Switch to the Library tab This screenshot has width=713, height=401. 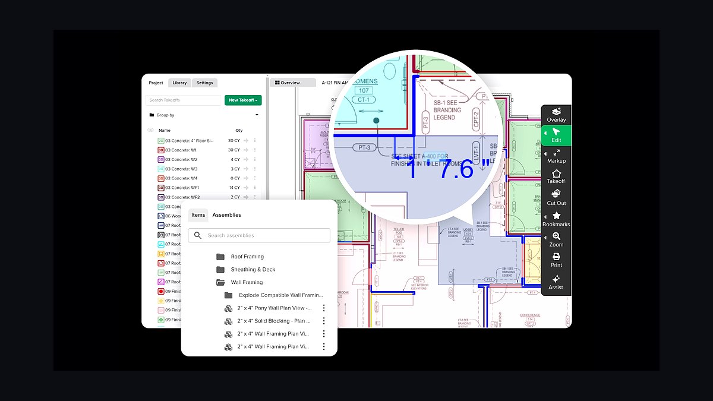[179, 83]
